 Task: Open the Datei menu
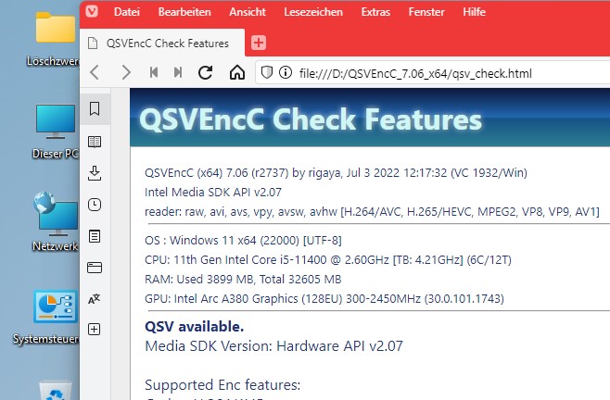click(x=127, y=12)
